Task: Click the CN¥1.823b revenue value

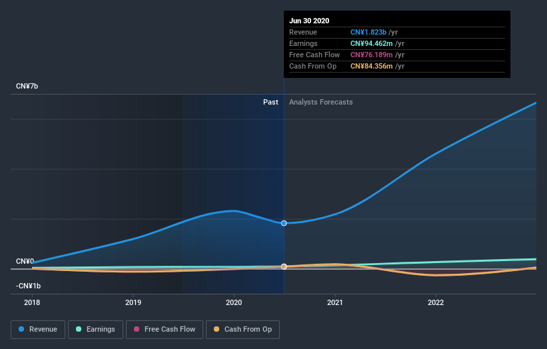Action: pyautogui.click(x=368, y=32)
